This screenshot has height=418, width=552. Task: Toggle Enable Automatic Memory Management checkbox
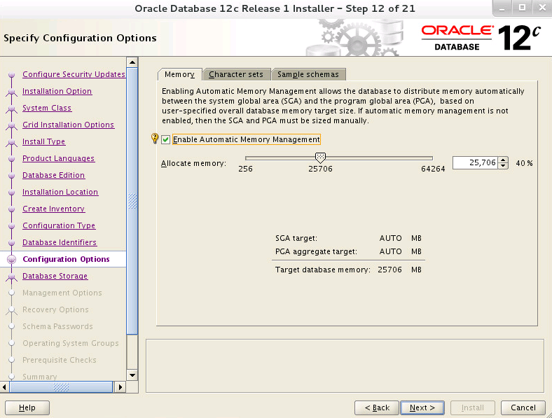[165, 140]
